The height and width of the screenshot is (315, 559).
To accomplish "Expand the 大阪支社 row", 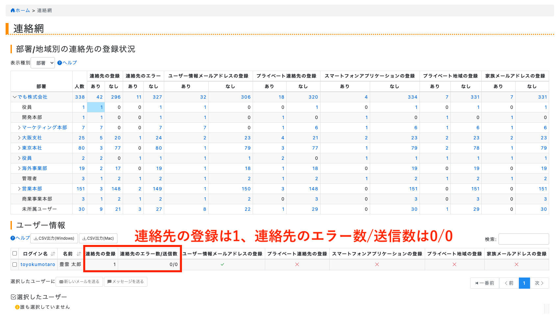I will click(19, 138).
